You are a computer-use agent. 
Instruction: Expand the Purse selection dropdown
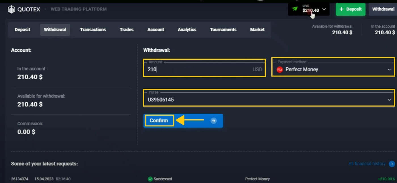click(x=389, y=100)
